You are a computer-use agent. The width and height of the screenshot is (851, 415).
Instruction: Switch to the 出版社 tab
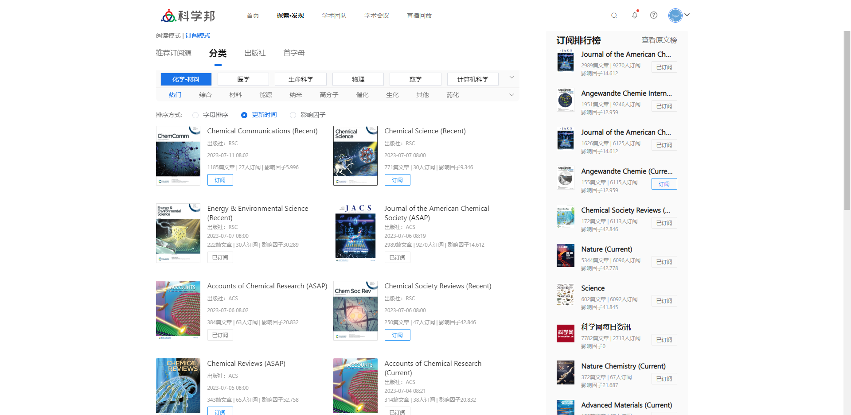(x=255, y=53)
